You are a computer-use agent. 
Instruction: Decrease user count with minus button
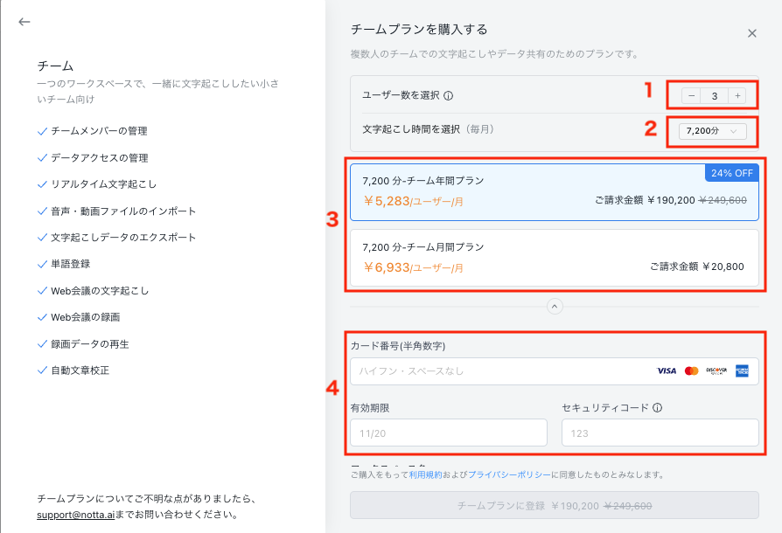691,95
